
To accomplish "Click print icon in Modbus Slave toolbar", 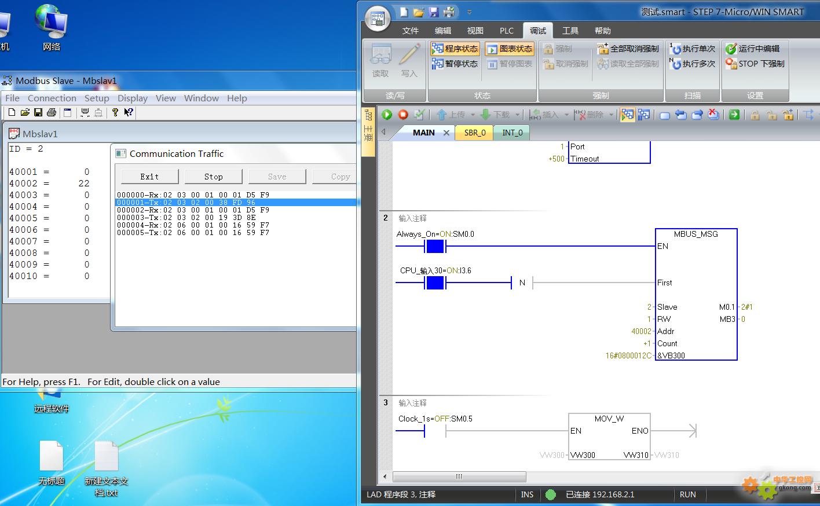I will 52,112.
